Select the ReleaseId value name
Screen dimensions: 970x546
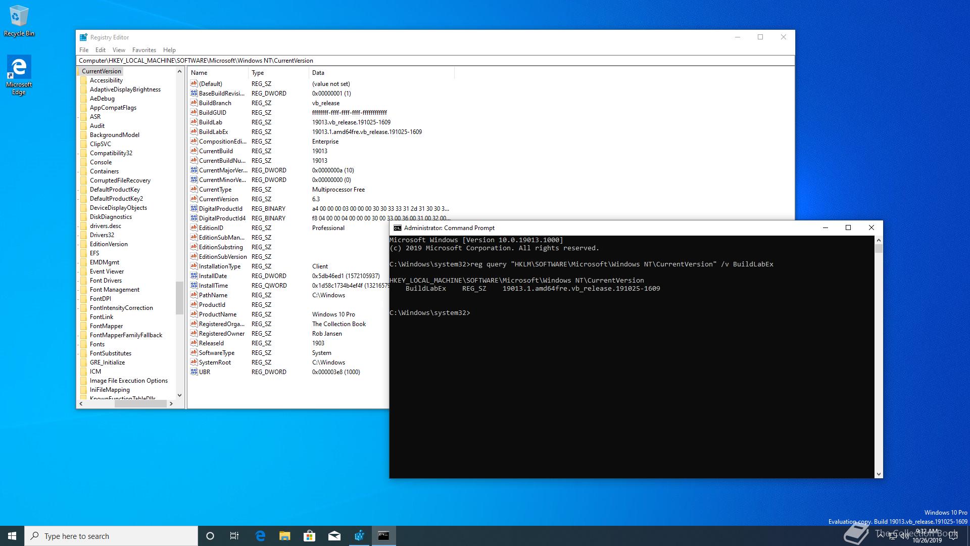click(x=211, y=343)
